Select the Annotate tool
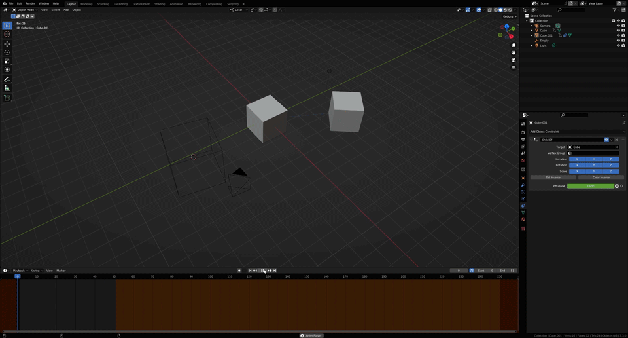The height and width of the screenshot is (338, 628). click(x=7, y=79)
